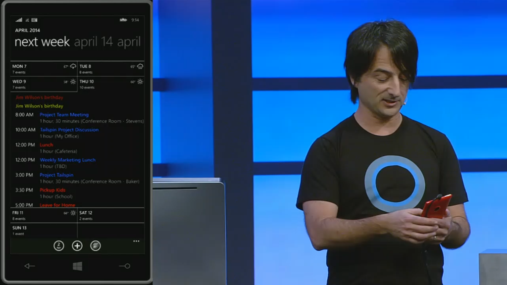Tap '1 hour (My Office)' detail text
Screen dimensions: 507x285
(59, 137)
